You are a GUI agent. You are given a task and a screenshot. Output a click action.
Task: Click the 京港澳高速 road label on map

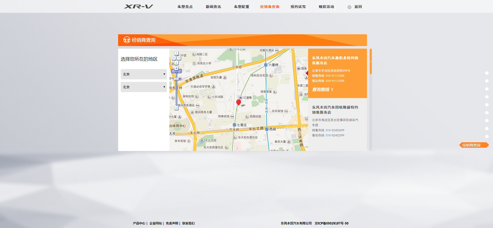(194, 78)
